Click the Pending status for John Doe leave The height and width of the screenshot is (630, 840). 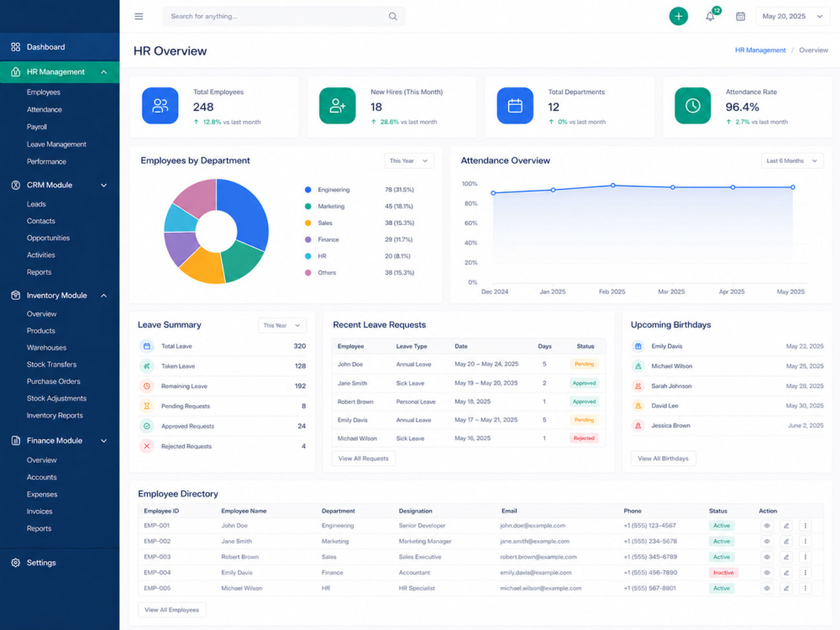(x=584, y=365)
